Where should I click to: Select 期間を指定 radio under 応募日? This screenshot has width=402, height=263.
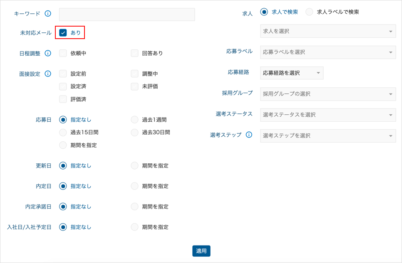(63, 145)
